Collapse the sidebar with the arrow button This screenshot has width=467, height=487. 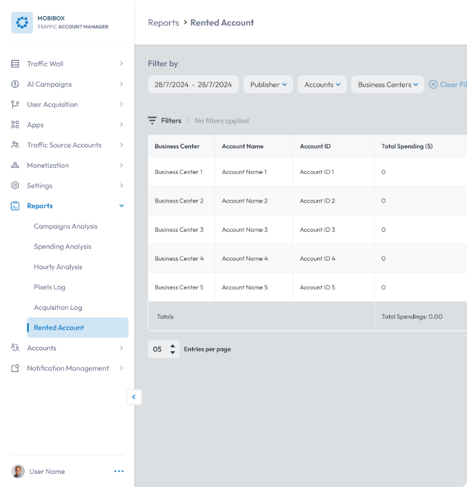[134, 397]
